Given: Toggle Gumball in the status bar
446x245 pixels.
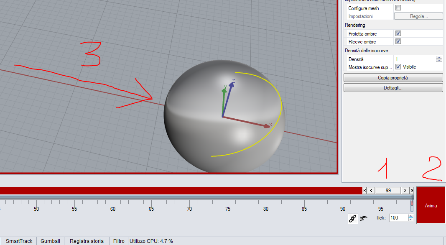Looking at the screenshot, I should click(50, 241).
